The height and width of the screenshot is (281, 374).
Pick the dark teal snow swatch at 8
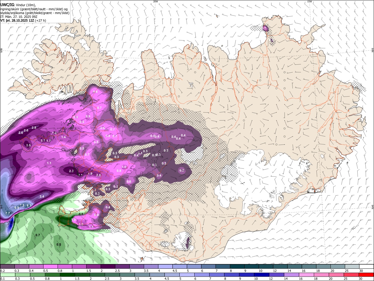[x=237, y=267]
